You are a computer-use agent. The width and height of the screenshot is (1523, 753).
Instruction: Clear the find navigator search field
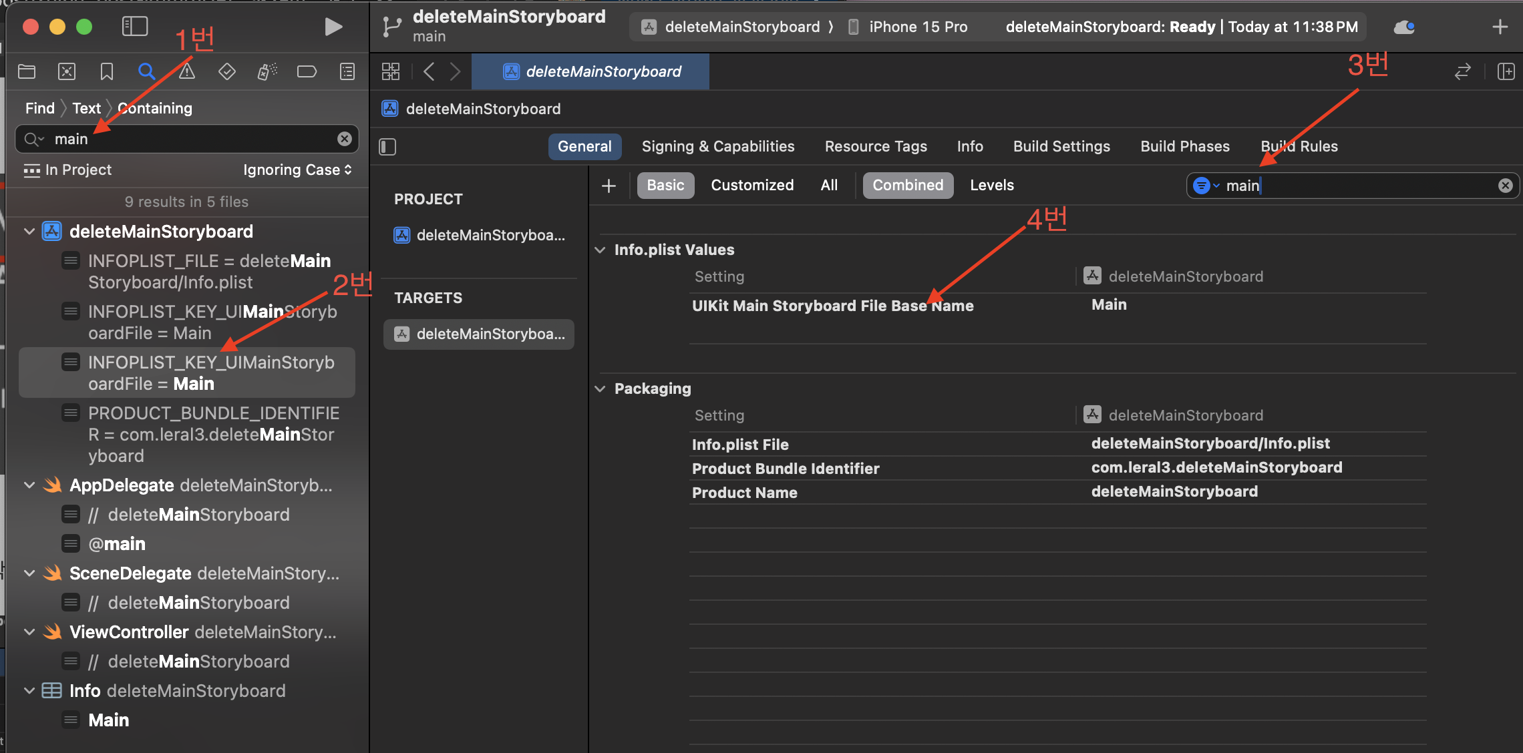coord(345,139)
